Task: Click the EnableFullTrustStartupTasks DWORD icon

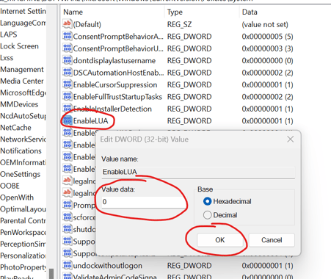Action: [x=67, y=96]
